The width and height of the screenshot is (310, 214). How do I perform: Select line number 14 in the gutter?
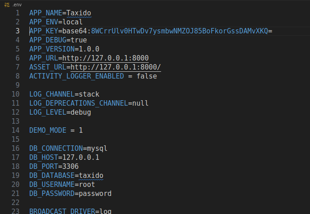point(16,130)
